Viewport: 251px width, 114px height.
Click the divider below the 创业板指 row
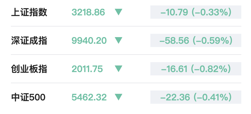126,83
